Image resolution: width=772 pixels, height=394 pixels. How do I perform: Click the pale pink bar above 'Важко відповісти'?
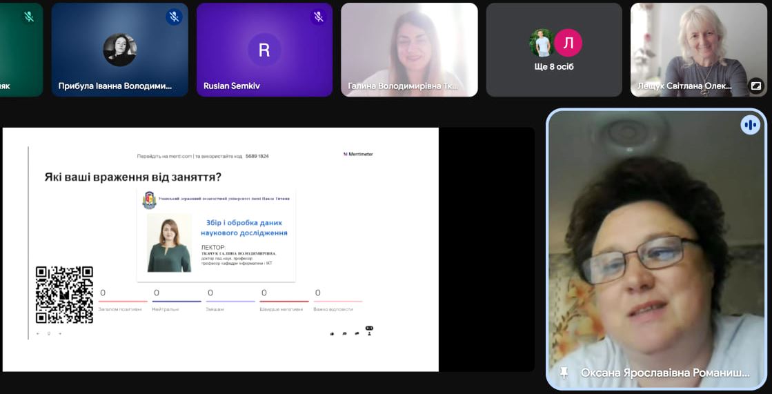click(x=338, y=301)
